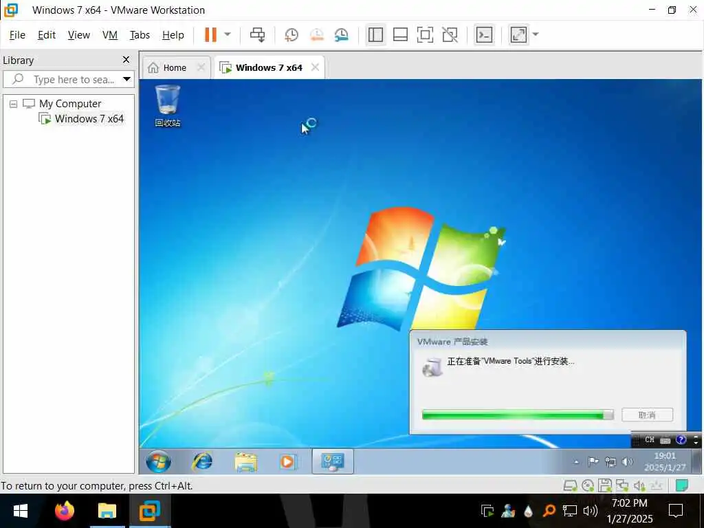Screen dimensions: 704x528
Task: Click the VMware installer taskbar button
Action: [333, 461]
